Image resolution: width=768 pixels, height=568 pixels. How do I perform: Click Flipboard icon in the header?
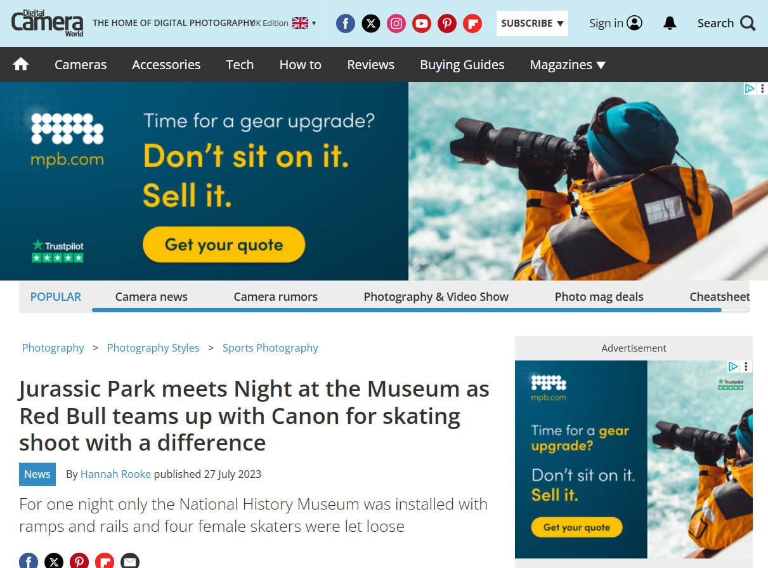click(x=472, y=23)
